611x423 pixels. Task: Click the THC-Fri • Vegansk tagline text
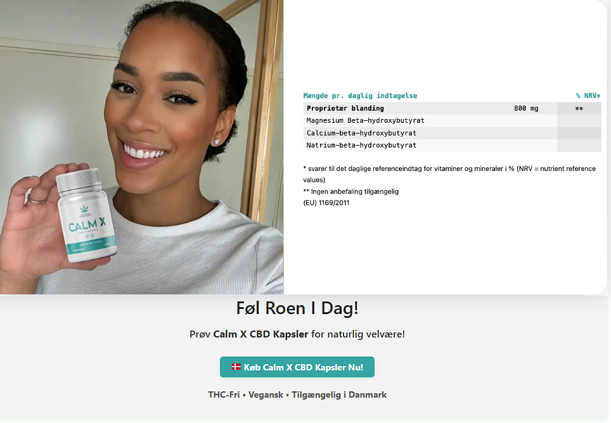coord(246,395)
